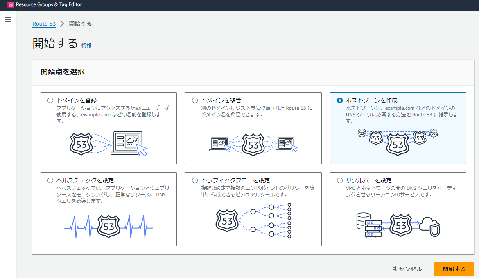
Task: Select the トラフィックフローを設定 radio button
Action: point(195,180)
